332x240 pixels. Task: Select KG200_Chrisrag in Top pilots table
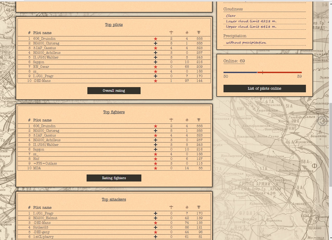pos(46,43)
